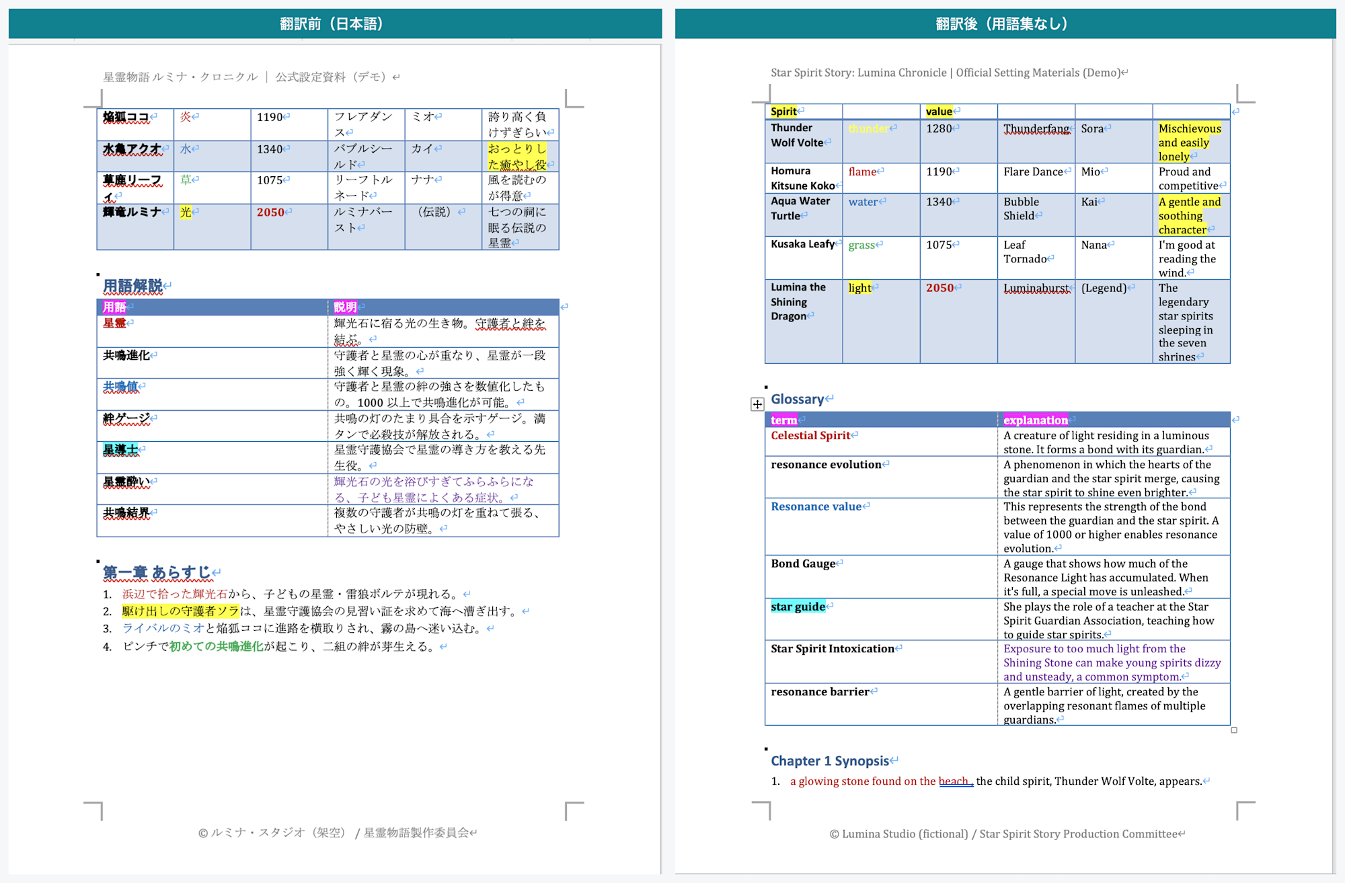Click the table move handle beside Glossary

757,404
